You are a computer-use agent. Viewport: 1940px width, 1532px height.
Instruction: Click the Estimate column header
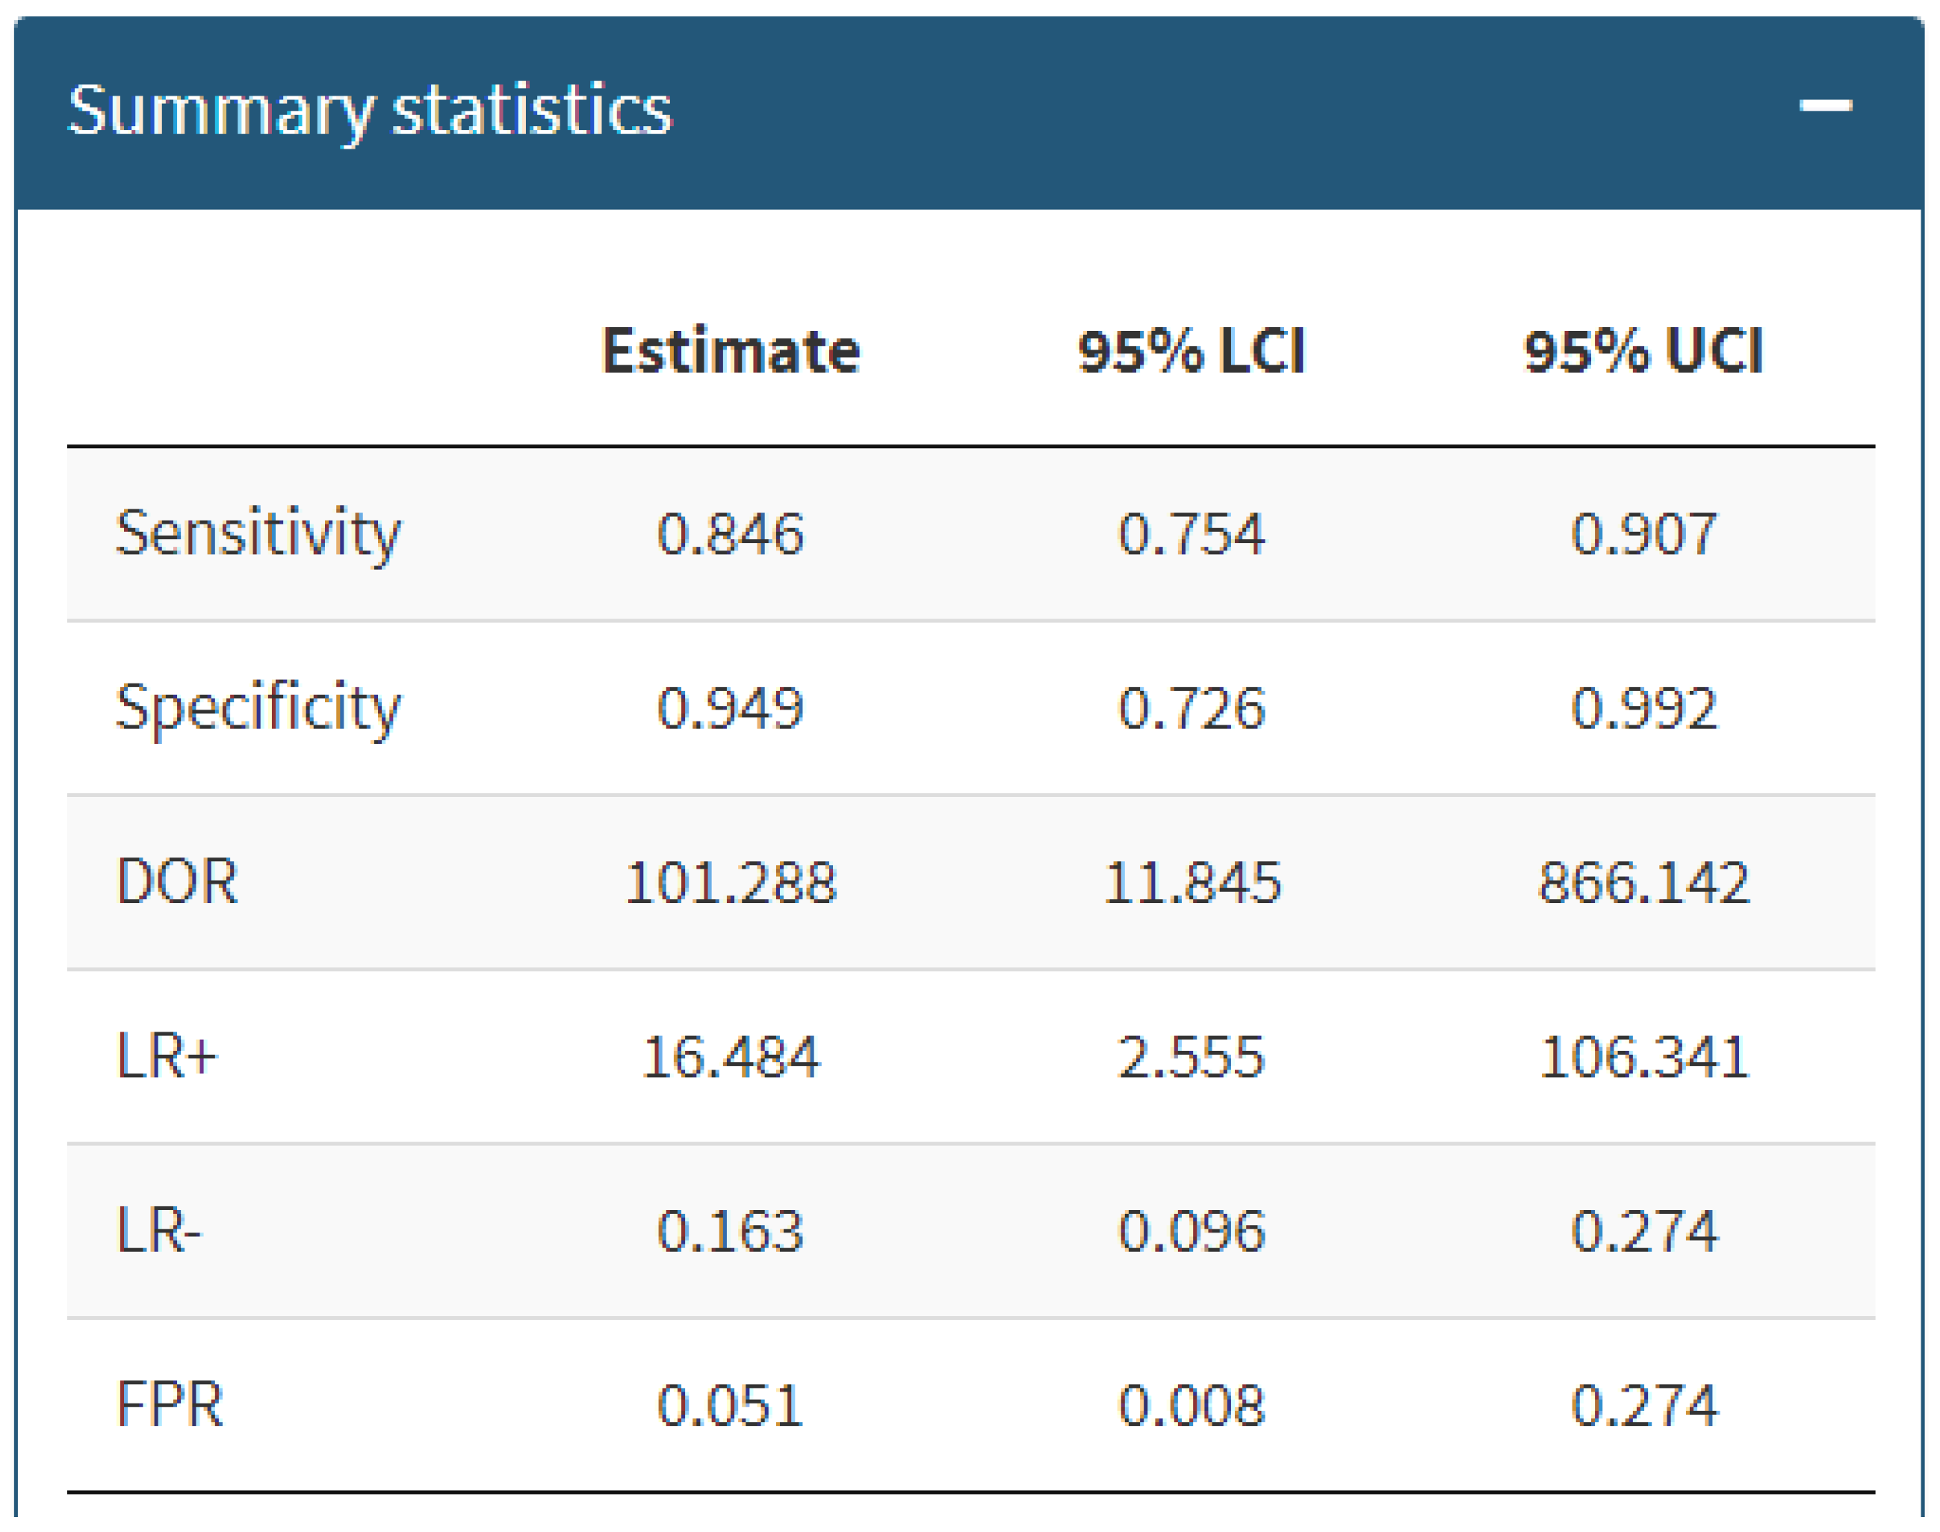(730, 351)
